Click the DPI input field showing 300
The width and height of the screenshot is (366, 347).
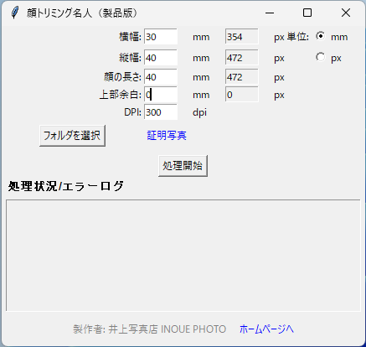161,112
